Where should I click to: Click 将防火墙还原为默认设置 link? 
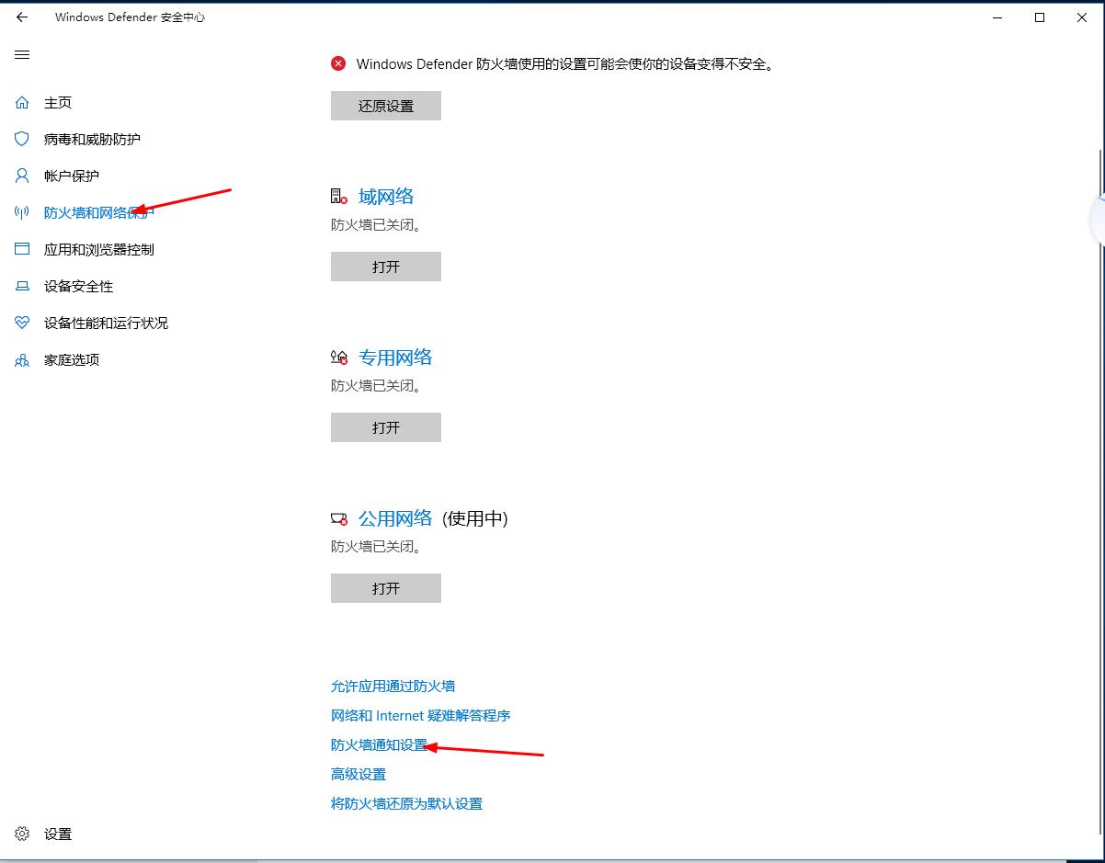point(406,804)
